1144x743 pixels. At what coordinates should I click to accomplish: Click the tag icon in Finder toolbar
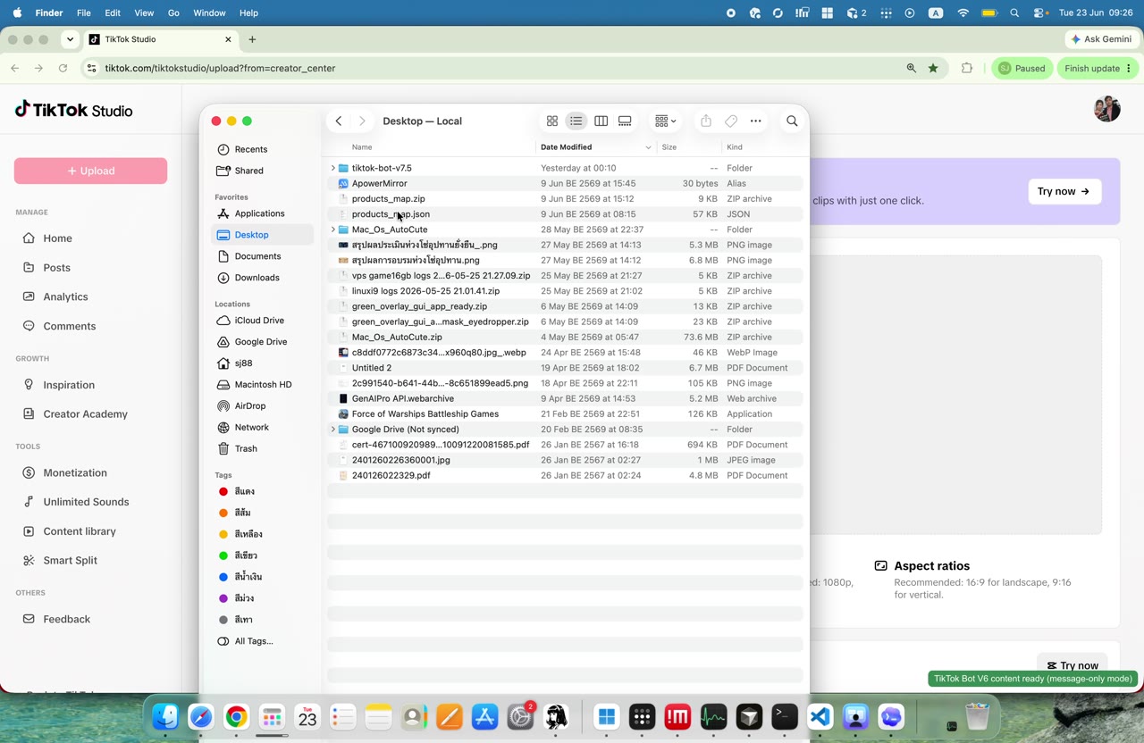point(731,121)
